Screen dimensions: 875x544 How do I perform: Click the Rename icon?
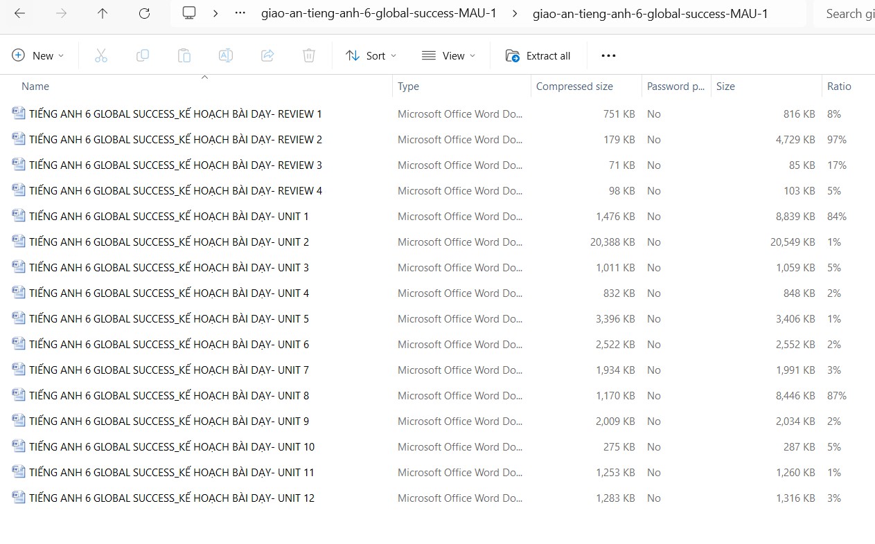point(226,55)
